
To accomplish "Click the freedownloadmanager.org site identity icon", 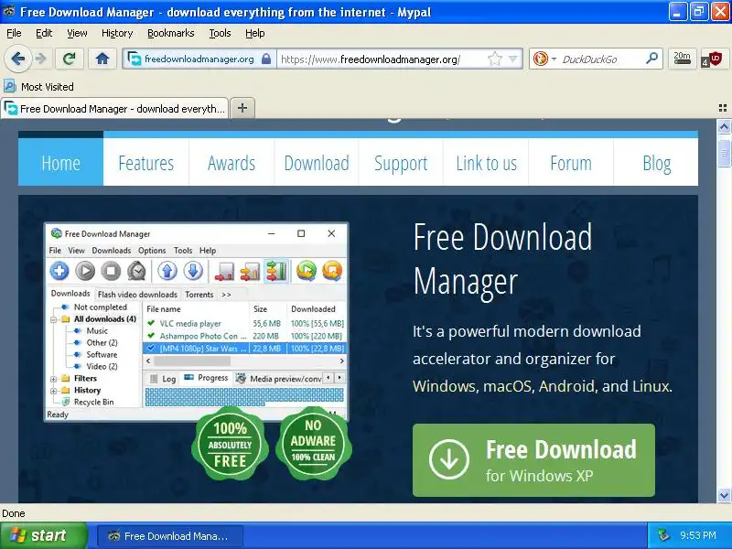I will click(135, 59).
